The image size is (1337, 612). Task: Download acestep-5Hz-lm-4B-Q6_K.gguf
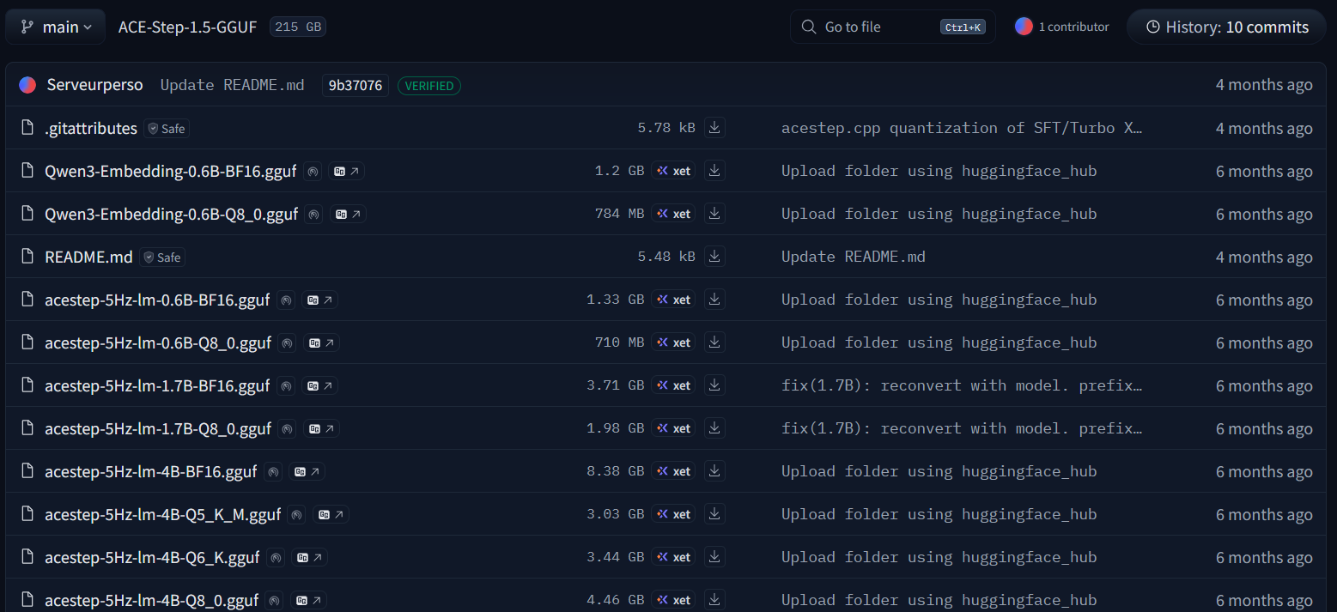[x=714, y=557]
